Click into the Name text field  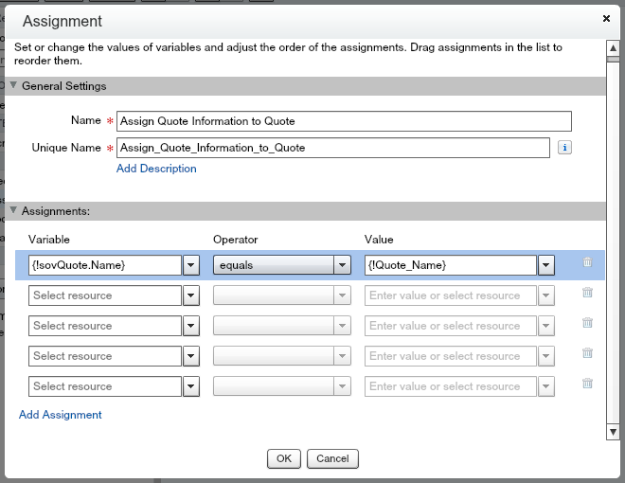(343, 121)
